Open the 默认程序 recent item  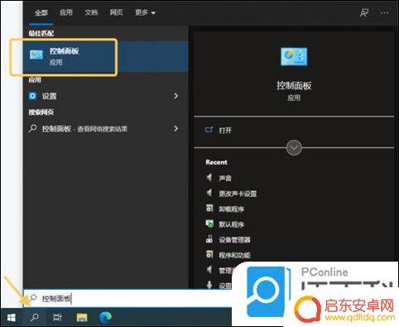(x=232, y=224)
